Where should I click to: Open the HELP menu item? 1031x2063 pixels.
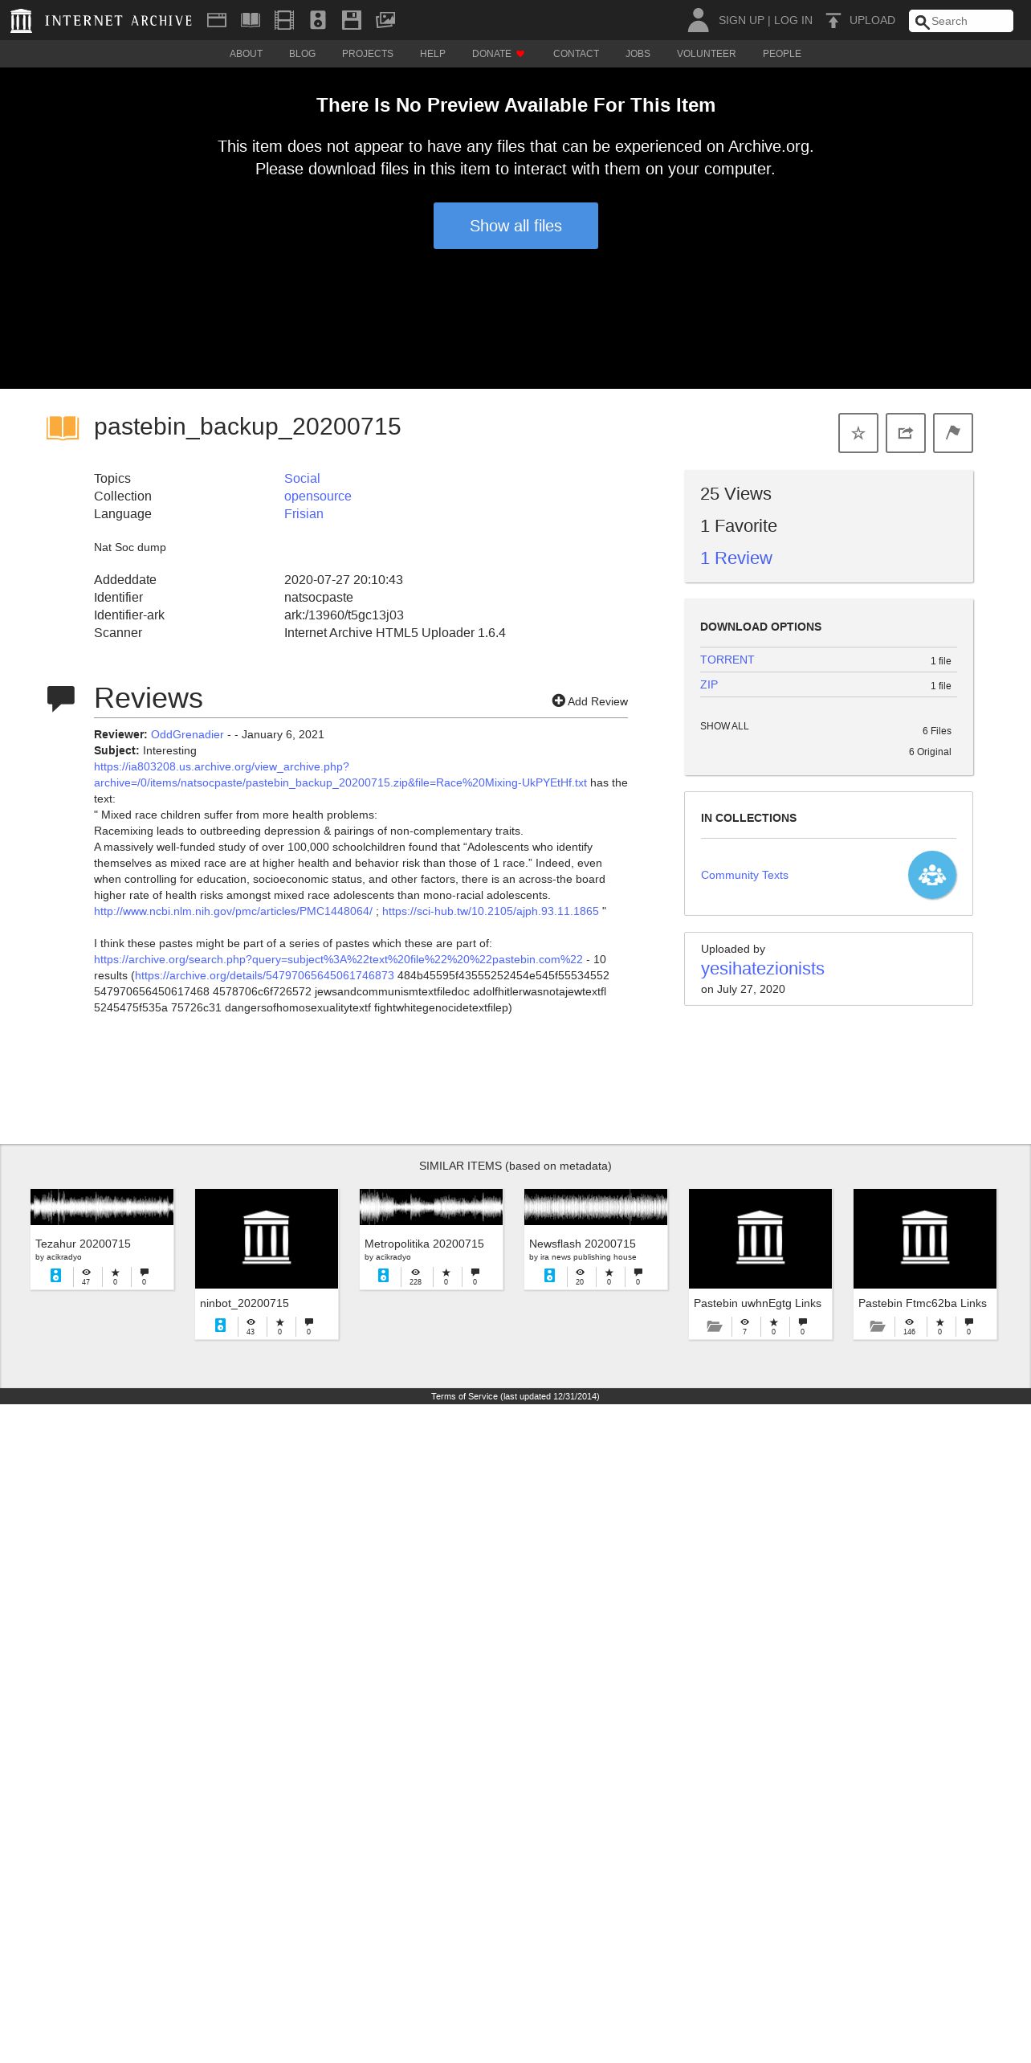(433, 54)
